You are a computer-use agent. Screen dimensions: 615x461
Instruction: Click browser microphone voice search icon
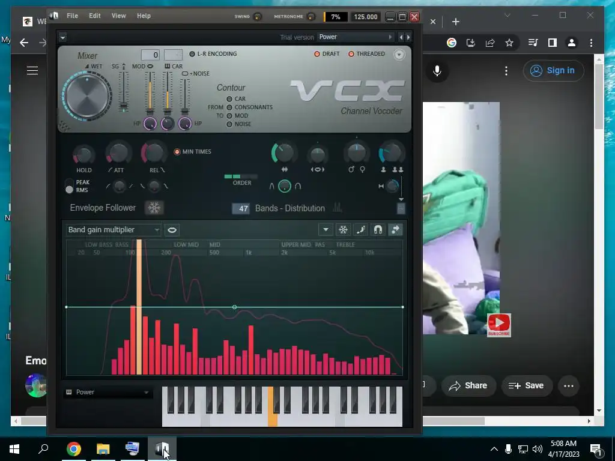(437, 71)
